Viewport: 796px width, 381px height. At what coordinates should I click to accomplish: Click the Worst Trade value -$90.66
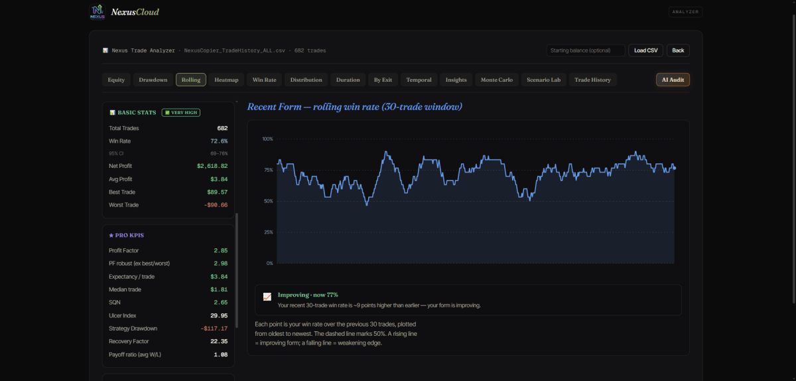(216, 205)
